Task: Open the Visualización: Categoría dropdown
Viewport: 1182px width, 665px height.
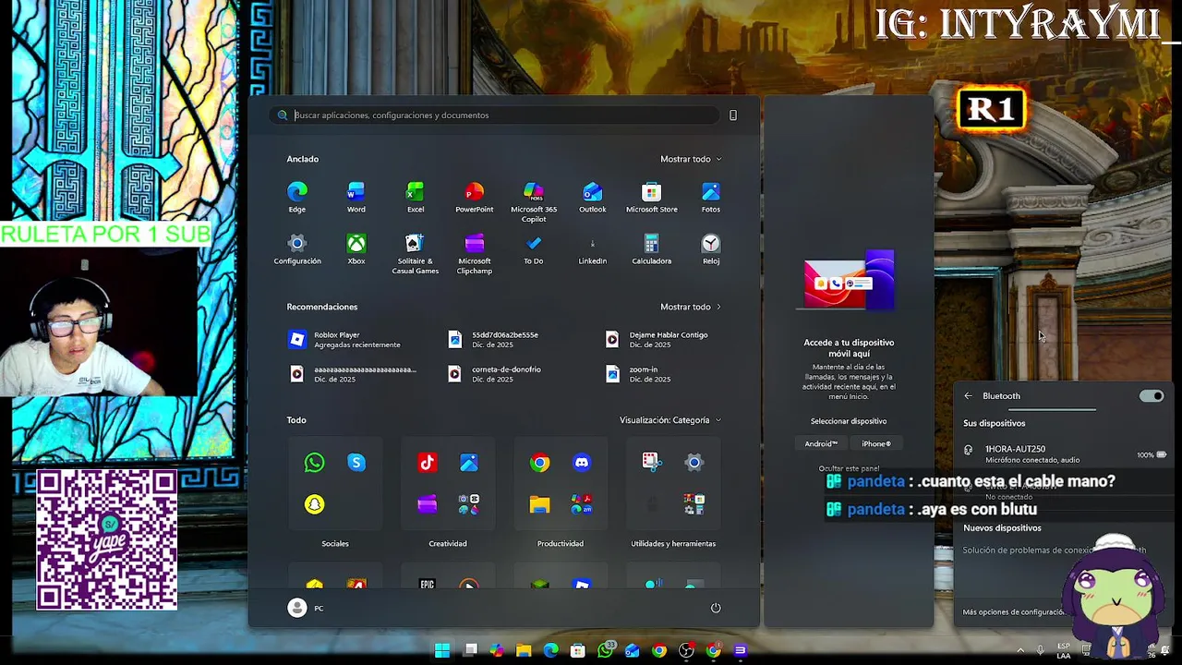Action: click(670, 420)
